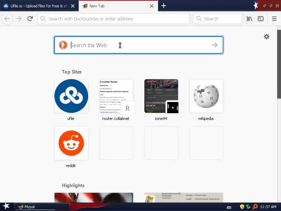Click the magnifier icon in address bar
The width and height of the screenshot is (281, 211).
point(43,19)
